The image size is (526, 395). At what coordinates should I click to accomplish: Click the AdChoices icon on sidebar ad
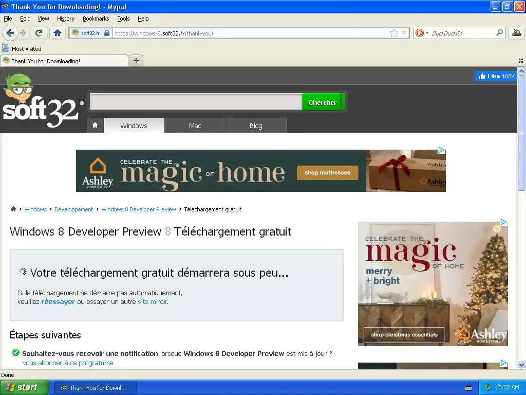coord(503,222)
